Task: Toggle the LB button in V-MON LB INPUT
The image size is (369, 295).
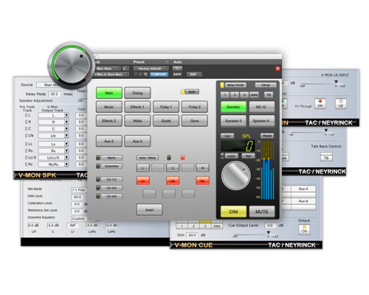Action: (341, 104)
